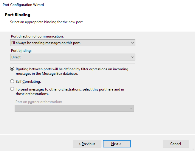Open the Port binding dropdown showing Direct
195x151 pixels.
[73, 57]
